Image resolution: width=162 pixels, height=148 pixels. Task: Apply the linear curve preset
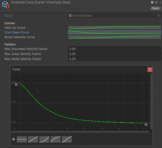pos(33,139)
